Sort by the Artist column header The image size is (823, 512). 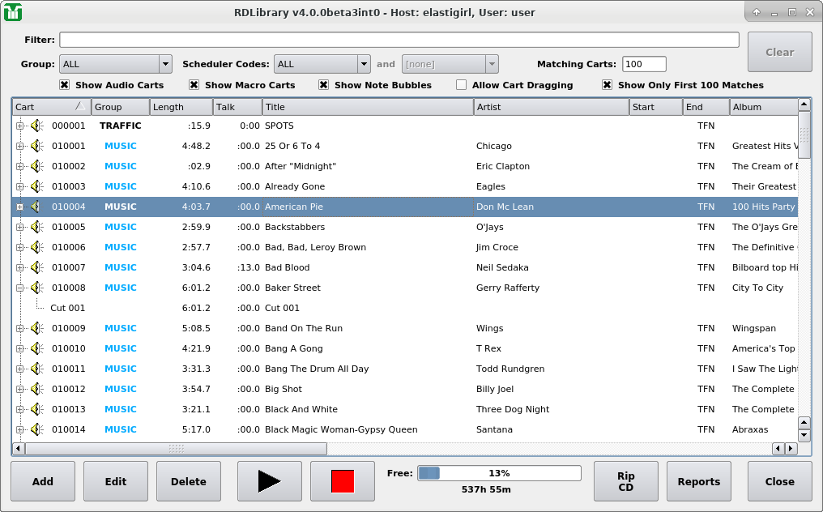pyautogui.click(x=551, y=107)
